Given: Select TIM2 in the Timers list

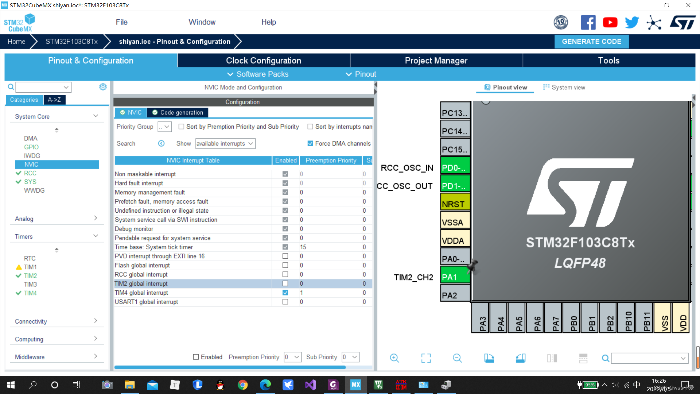Looking at the screenshot, I should pyautogui.click(x=30, y=276).
